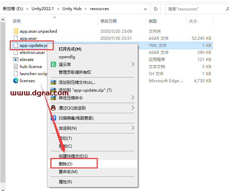The image size is (229, 191).
Task: Navigate to 新加卷 (D:) breadcrumb
Action: point(13,9)
